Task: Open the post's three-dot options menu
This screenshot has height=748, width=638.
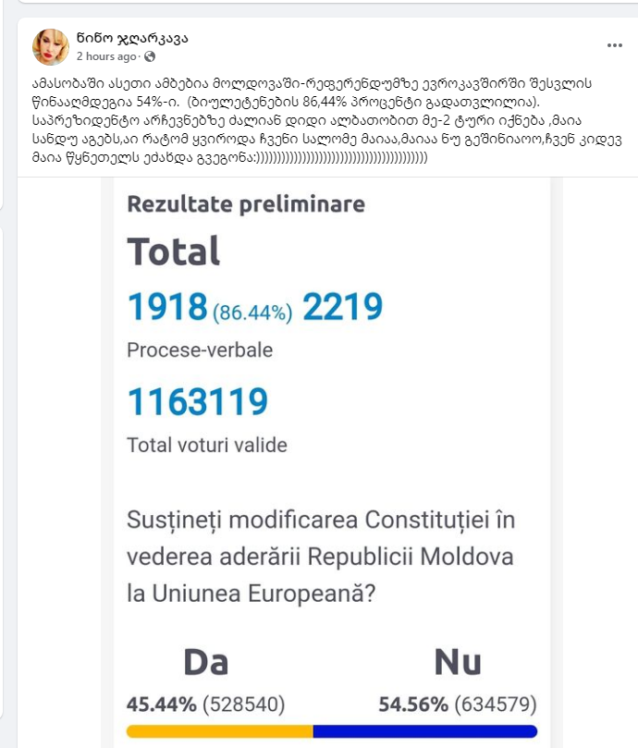Action: [614, 44]
